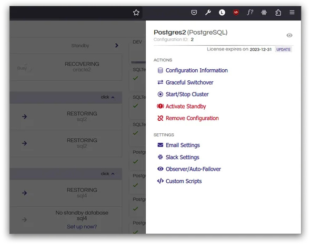The width and height of the screenshot is (311, 252).
Task: Open Email Settings
Action: pyautogui.click(x=183, y=145)
